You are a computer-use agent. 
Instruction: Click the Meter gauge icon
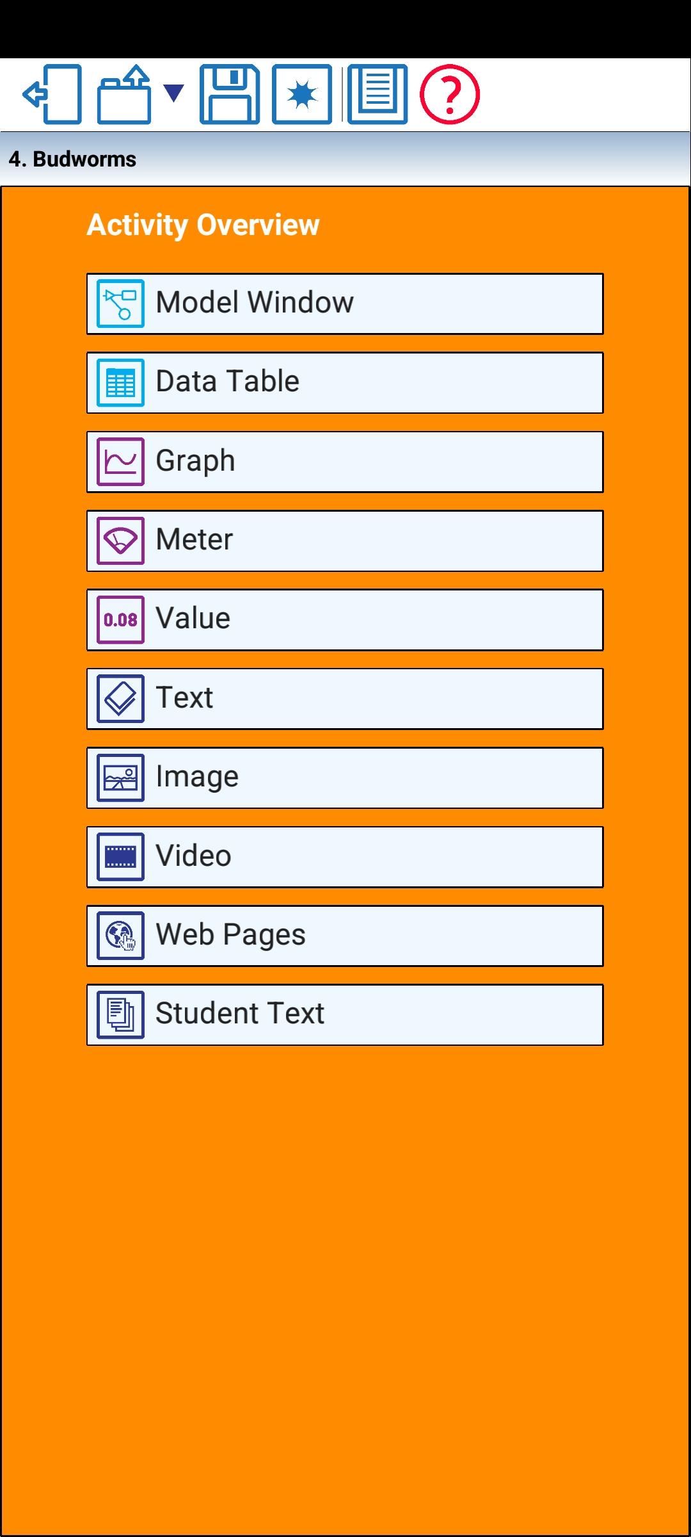pyautogui.click(x=120, y=541)
